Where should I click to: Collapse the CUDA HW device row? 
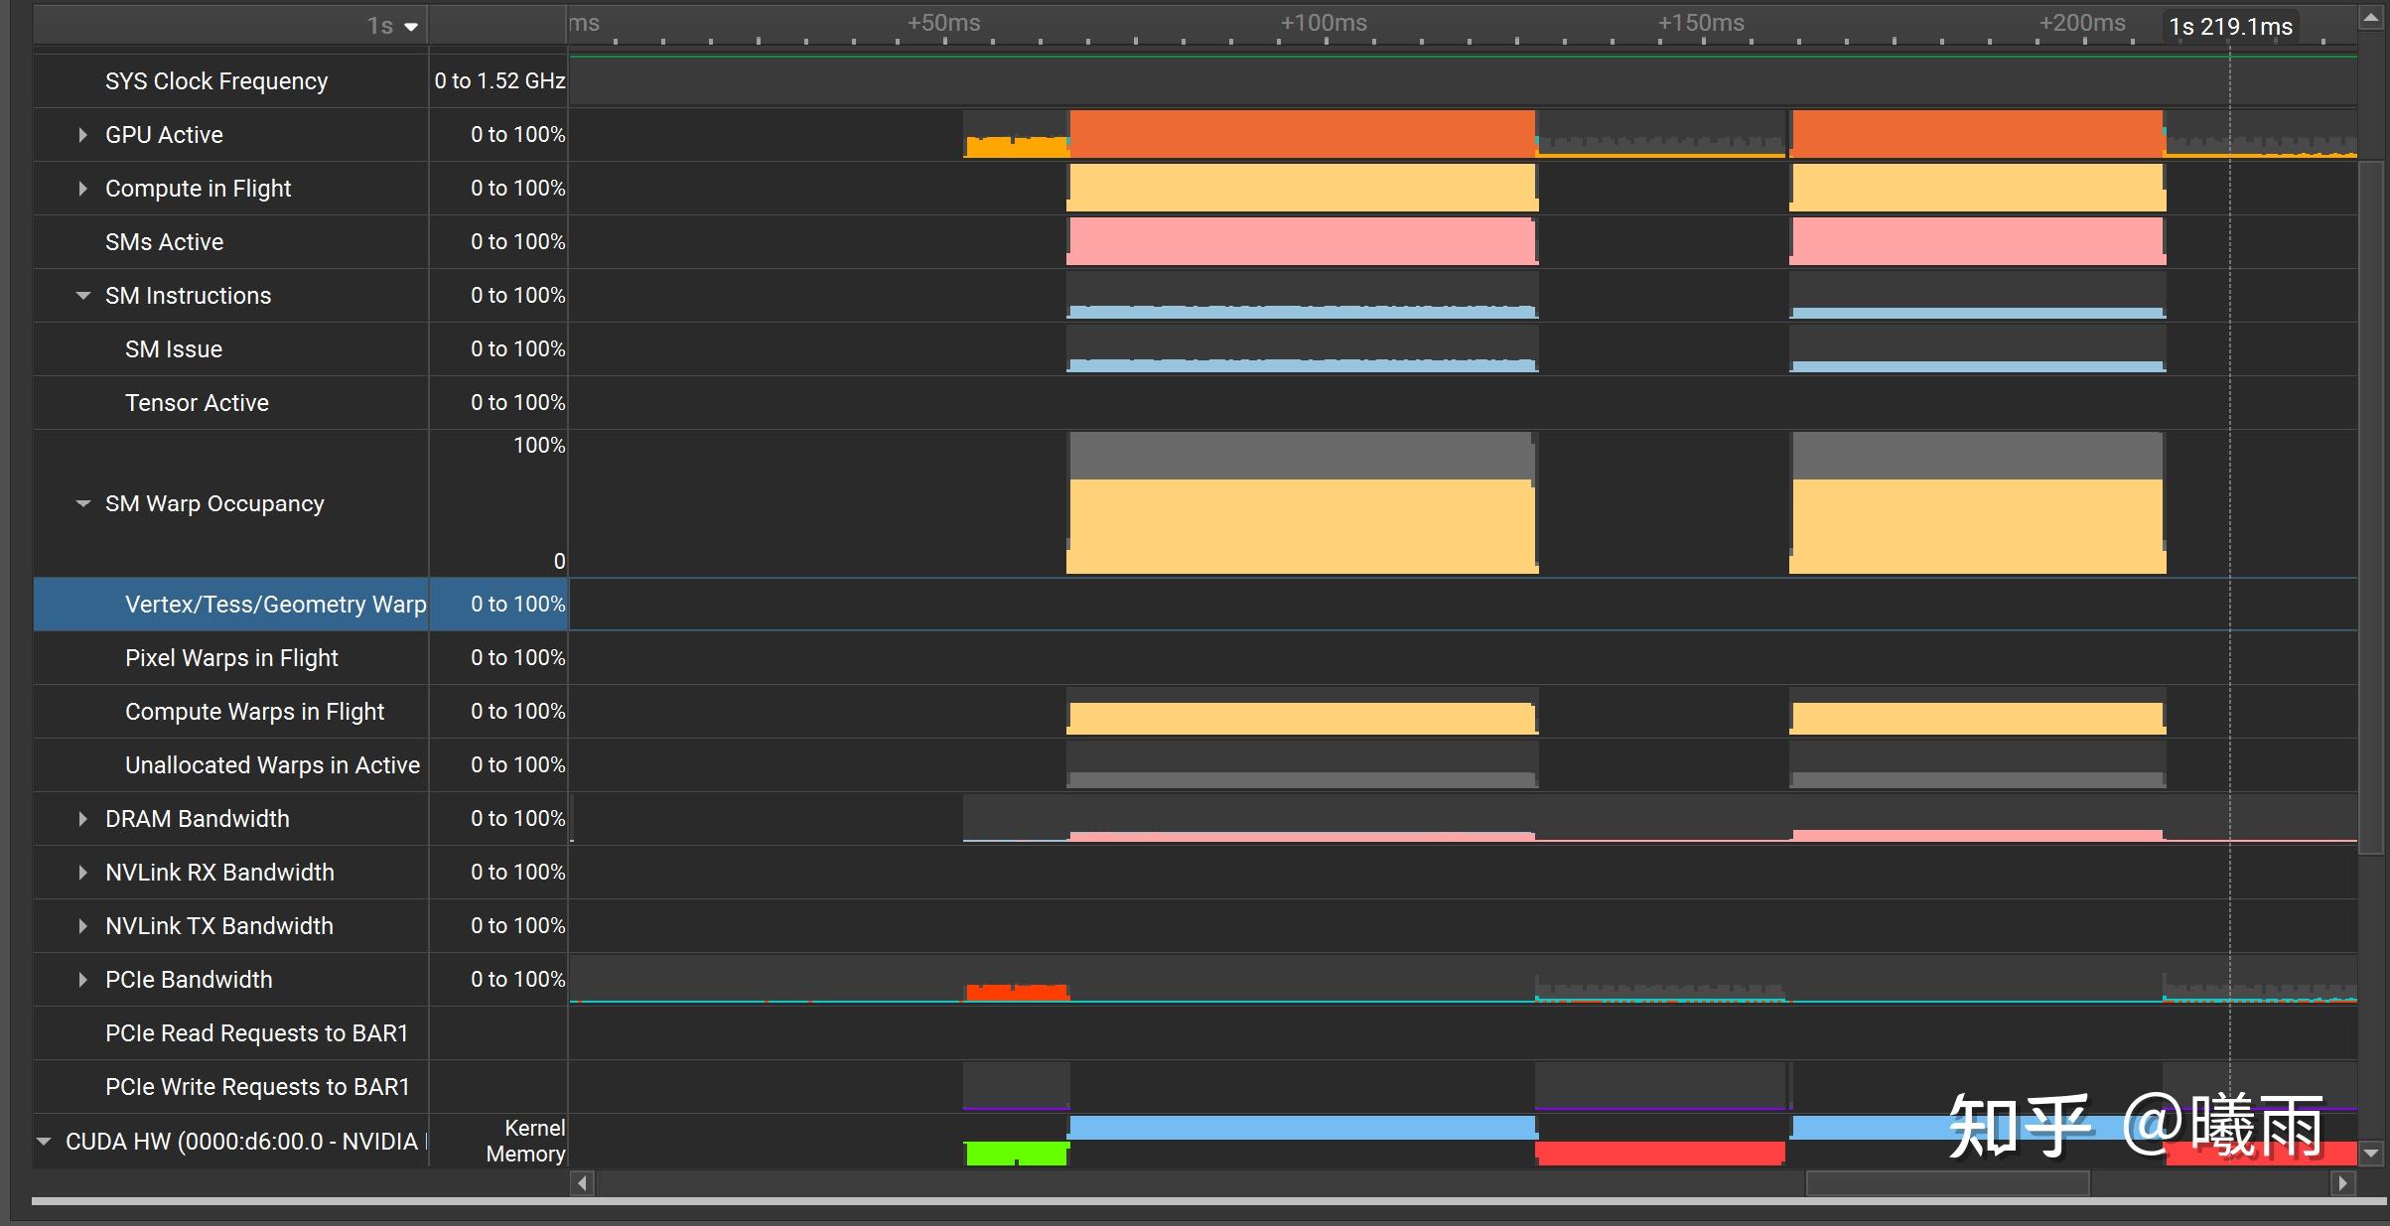coord(44,1142)
